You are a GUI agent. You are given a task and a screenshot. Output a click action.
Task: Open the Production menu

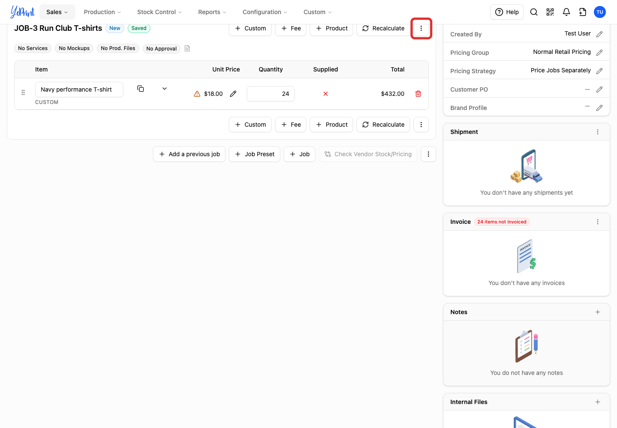pyautogui.click(x=102, y=12)
